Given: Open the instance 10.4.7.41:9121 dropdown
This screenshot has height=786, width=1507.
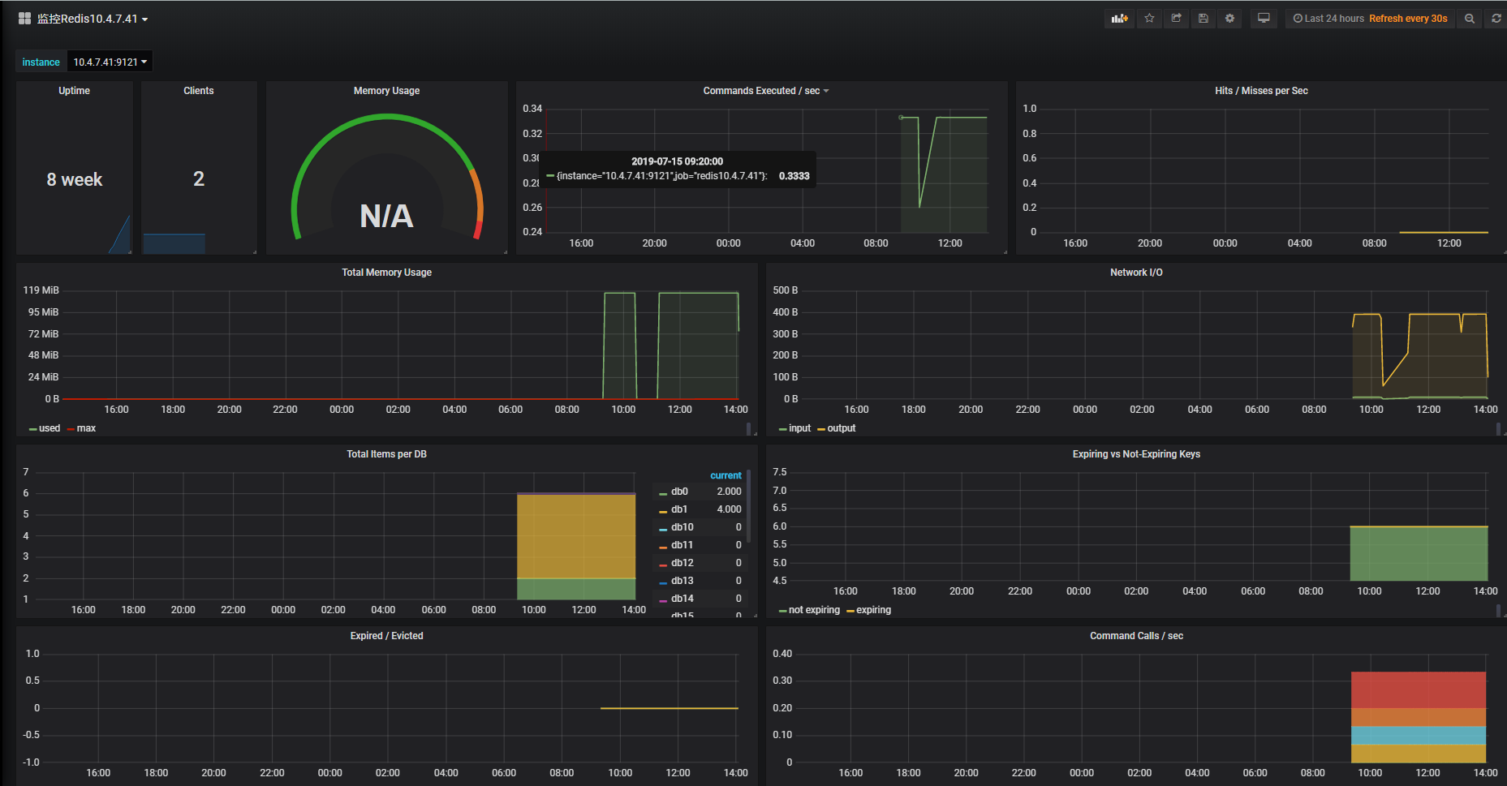Looking at the screenshot, I should click(x=110, y=61).
